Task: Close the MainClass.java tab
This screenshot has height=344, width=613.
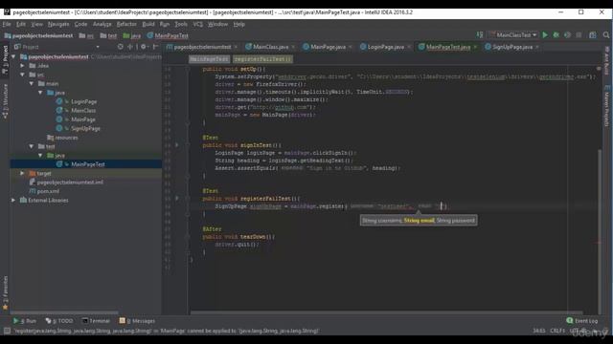Action: (293, 47)
